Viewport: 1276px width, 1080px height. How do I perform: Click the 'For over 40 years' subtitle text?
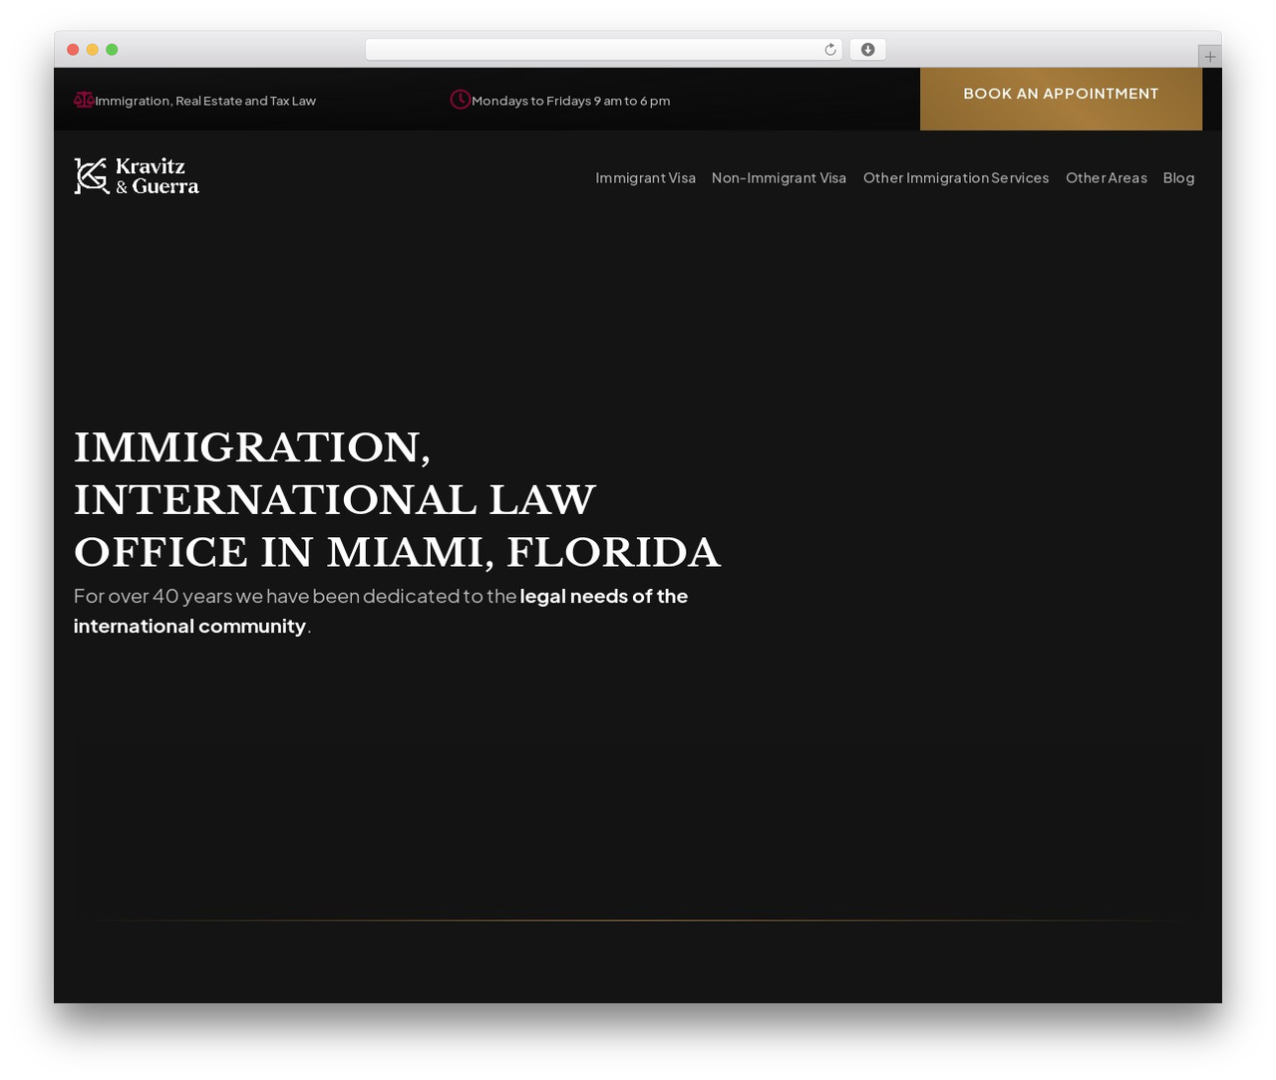pos(381,611)
